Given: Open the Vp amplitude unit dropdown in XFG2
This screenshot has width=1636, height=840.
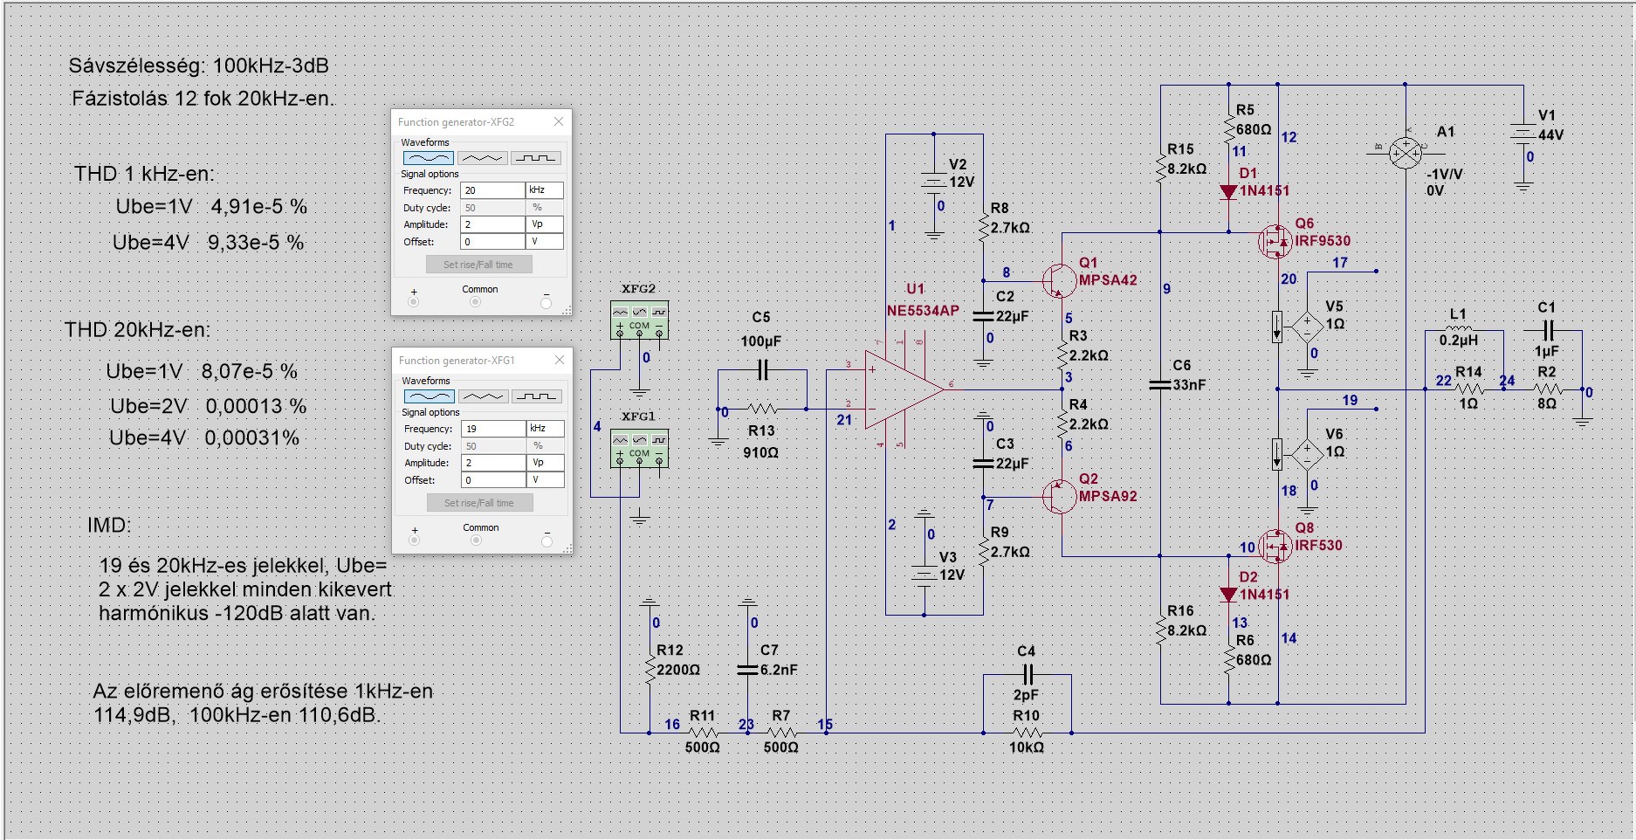Looking at the screenshot, I should [545, 224].
